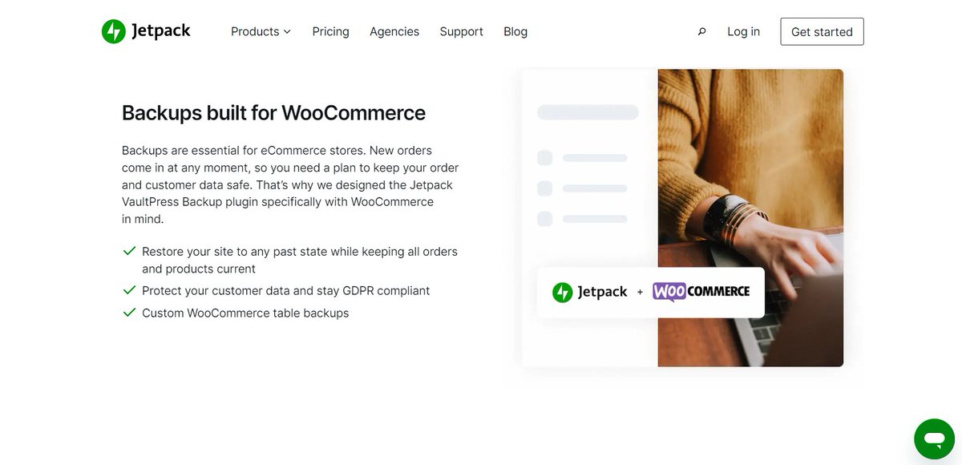Click the Jetpack + WooCommerce badge
This screenshot has width=962, height=465.
(x=650, y=292)
